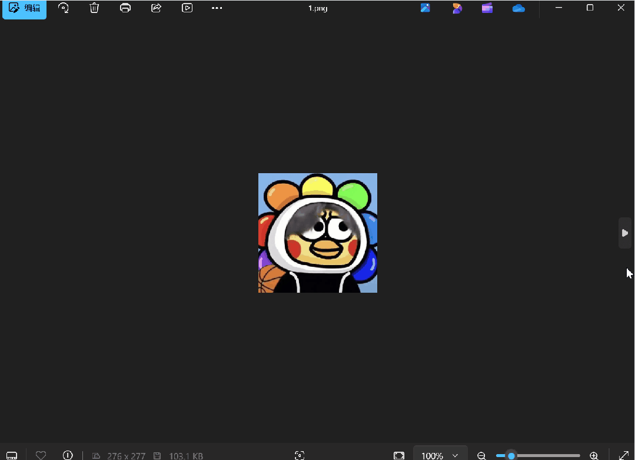Click the cartoon duck image preview
635x460 pixels.
click(318, 233)
